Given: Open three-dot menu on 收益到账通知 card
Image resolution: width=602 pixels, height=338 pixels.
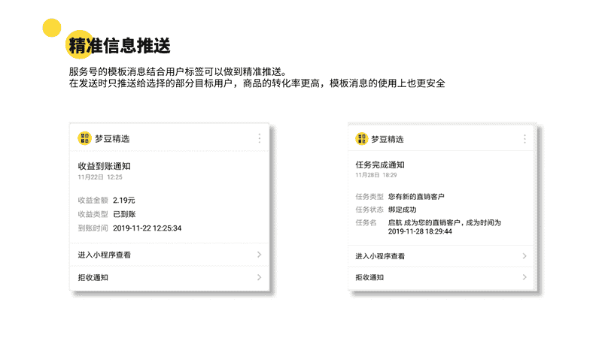Looking at the screenshot, I should pos(260,138).
